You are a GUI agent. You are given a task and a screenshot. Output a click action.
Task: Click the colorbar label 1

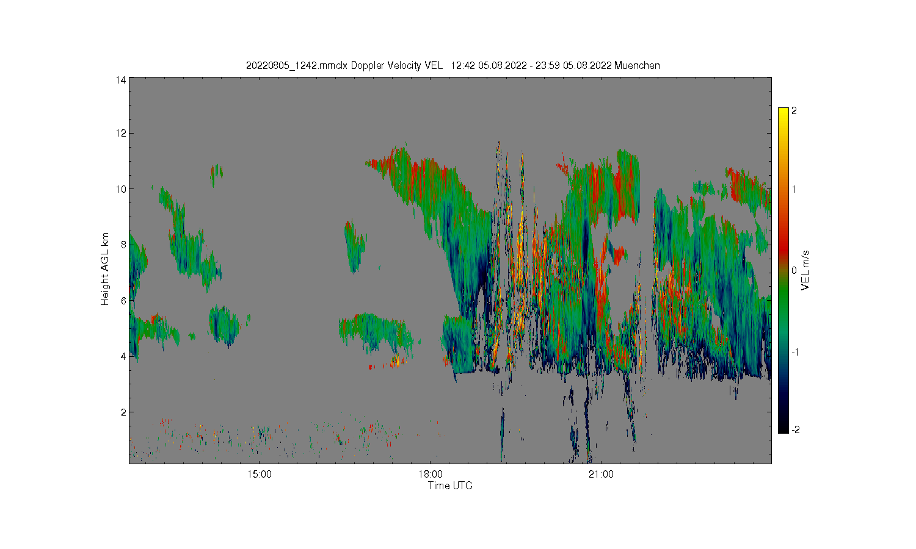(x=794, y=189)
